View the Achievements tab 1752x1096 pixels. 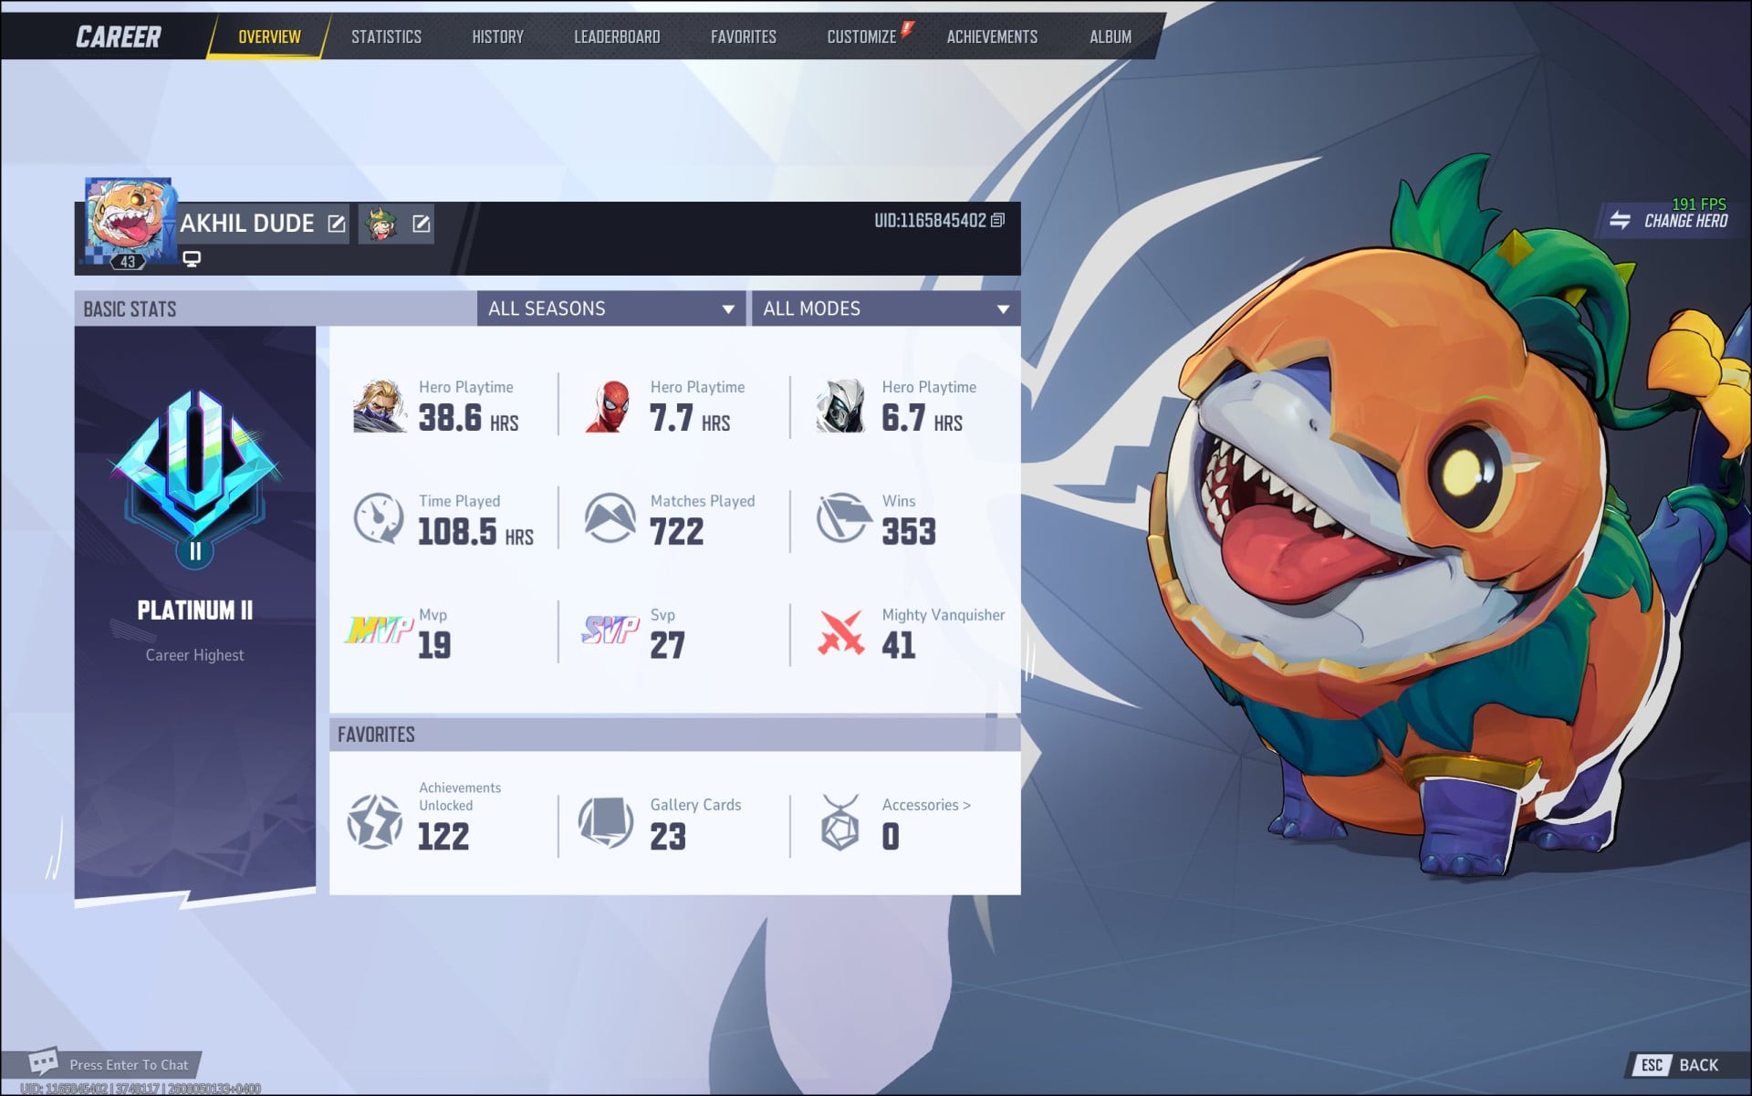point(992,37)
